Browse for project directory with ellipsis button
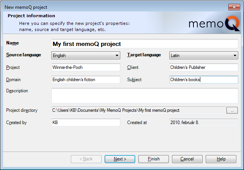Screen dimensions: 244x170 [x=232, y=110]
